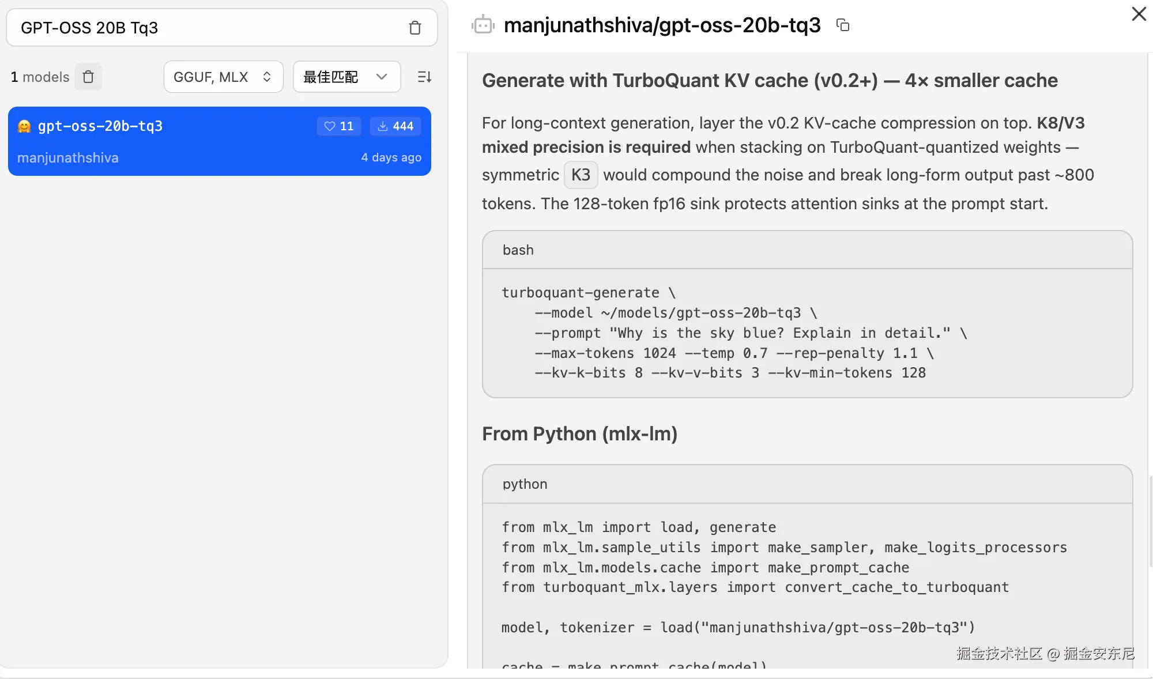
Task: Click the Hugging Face emoji on gpt-oss-20b-tq3
Action: [x=24, y=126]
